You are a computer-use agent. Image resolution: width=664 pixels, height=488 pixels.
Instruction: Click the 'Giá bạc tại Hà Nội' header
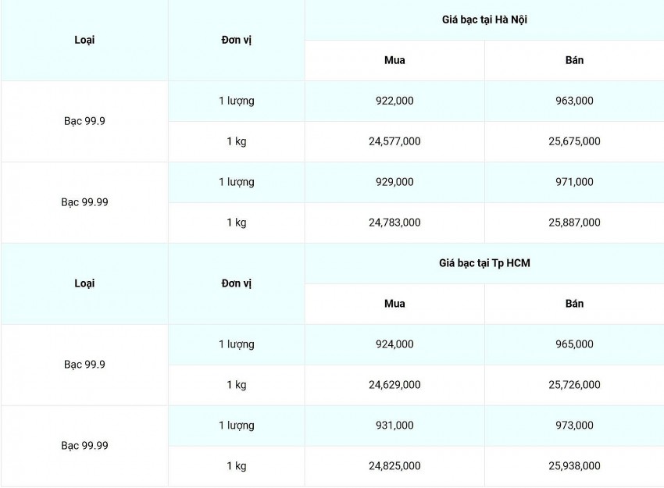[484, 20]
